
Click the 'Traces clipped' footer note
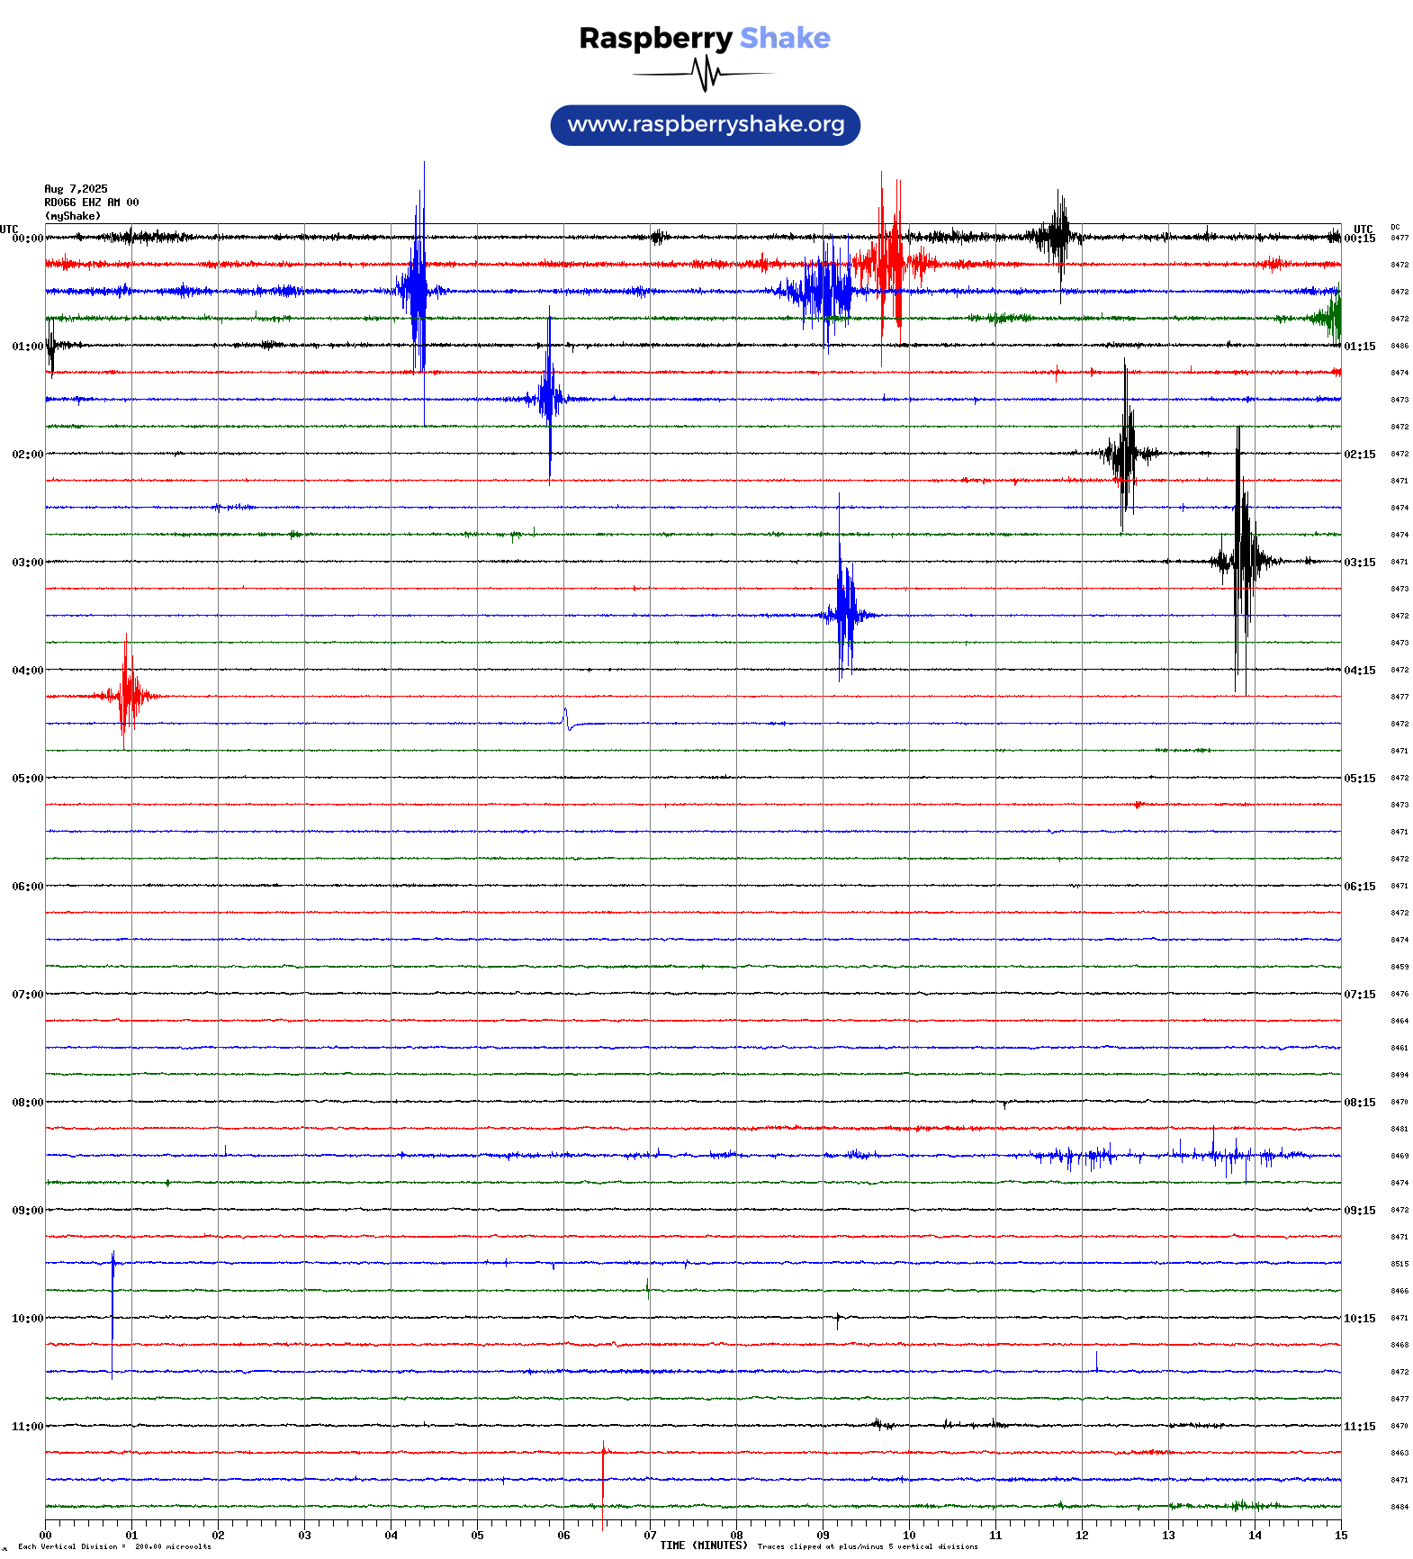867,1547
